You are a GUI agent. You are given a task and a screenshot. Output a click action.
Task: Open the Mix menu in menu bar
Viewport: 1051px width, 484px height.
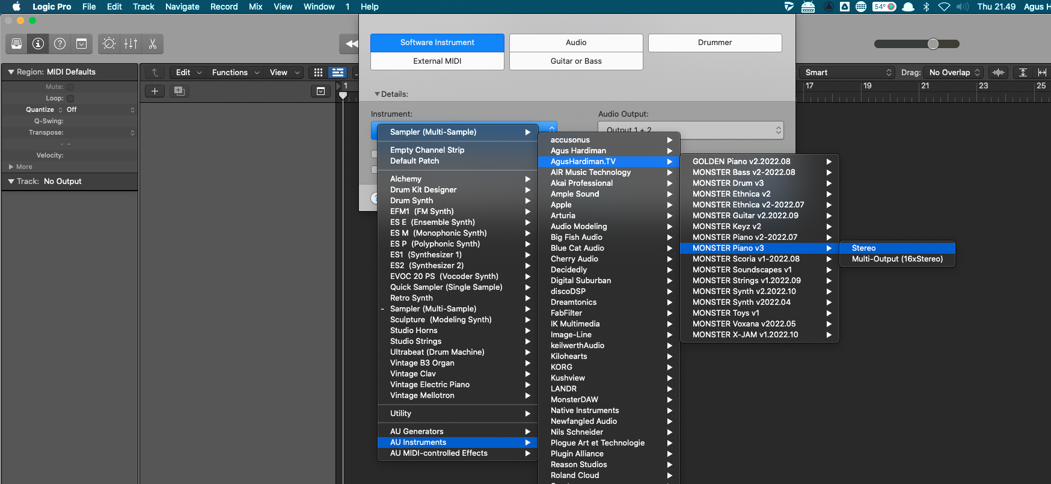[x=256, y=7]
